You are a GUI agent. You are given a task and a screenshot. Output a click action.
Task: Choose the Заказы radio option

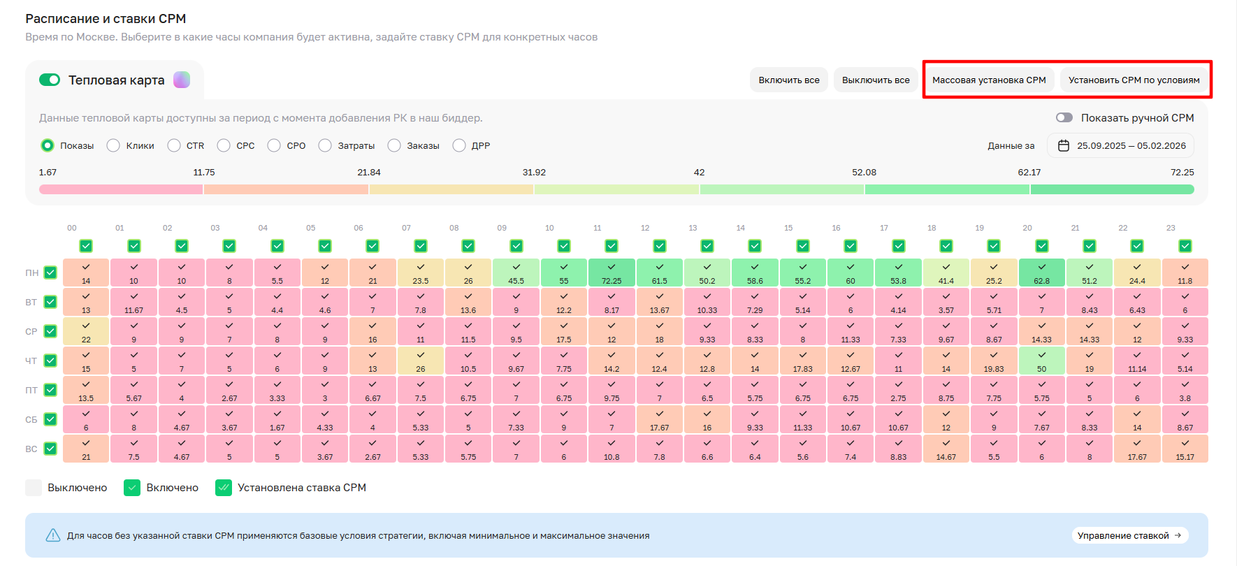[x=394, y=145]
